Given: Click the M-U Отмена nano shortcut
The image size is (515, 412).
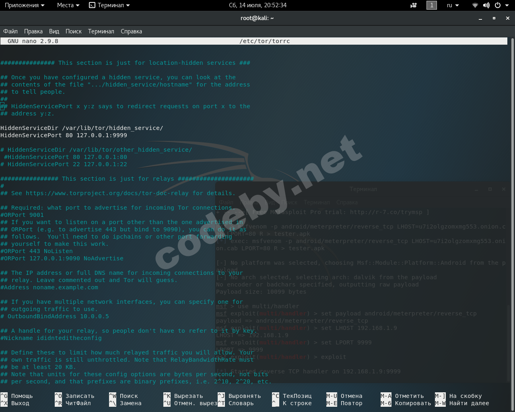Looking at the screenshot, I should pos(344,396).
